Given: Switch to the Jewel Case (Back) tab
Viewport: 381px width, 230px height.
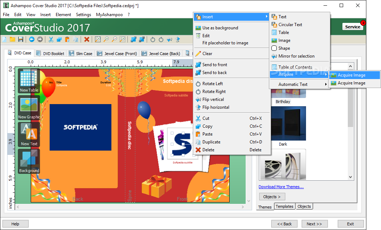Looking at the screenshot, I should [x=161, y=54].
